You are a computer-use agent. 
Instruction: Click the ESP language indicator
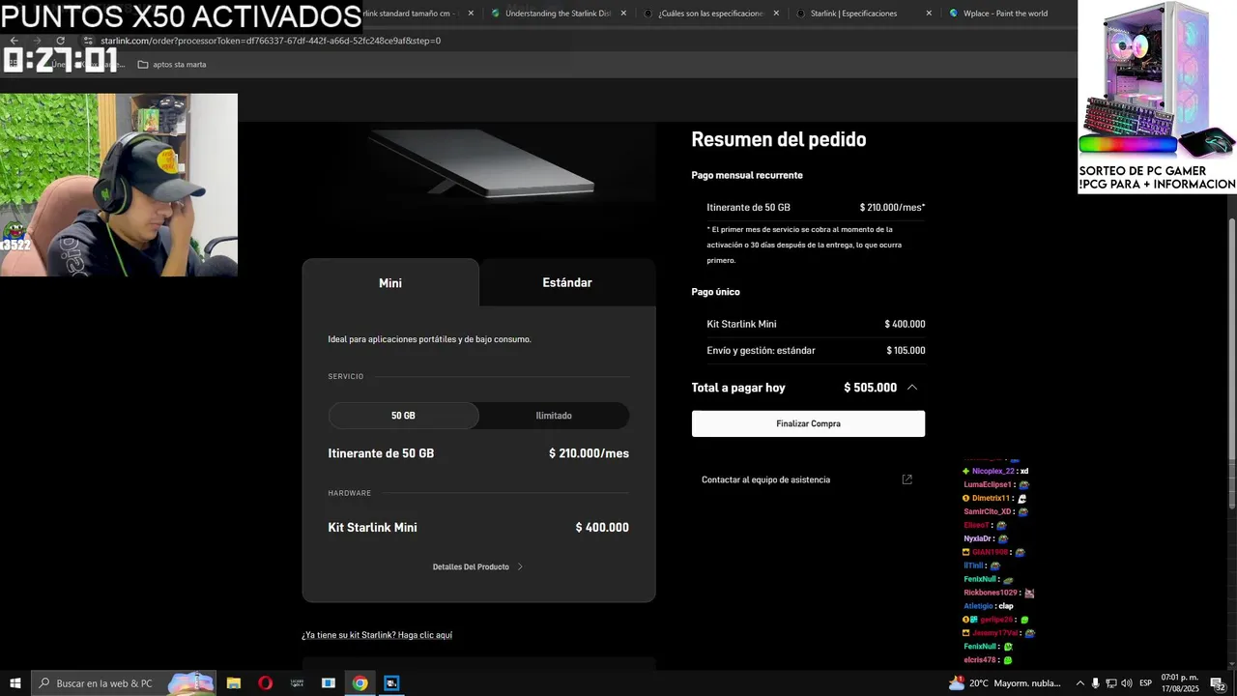click(1145, 683)
